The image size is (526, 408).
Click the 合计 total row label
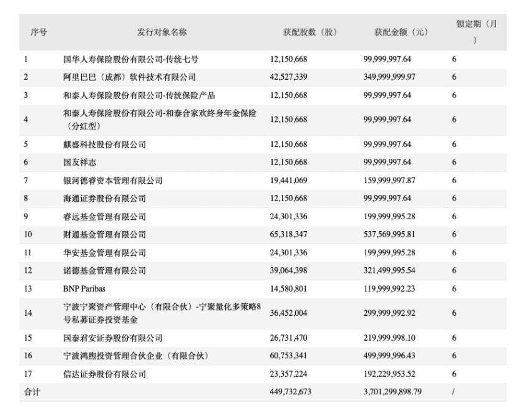[32, 392]
